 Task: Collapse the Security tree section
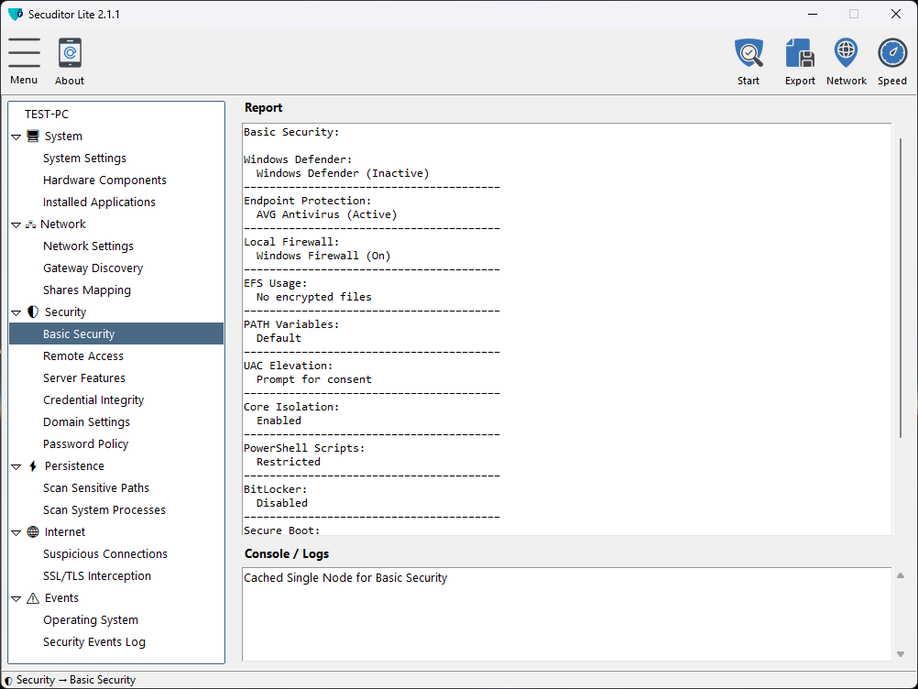[x=16, y=312]
